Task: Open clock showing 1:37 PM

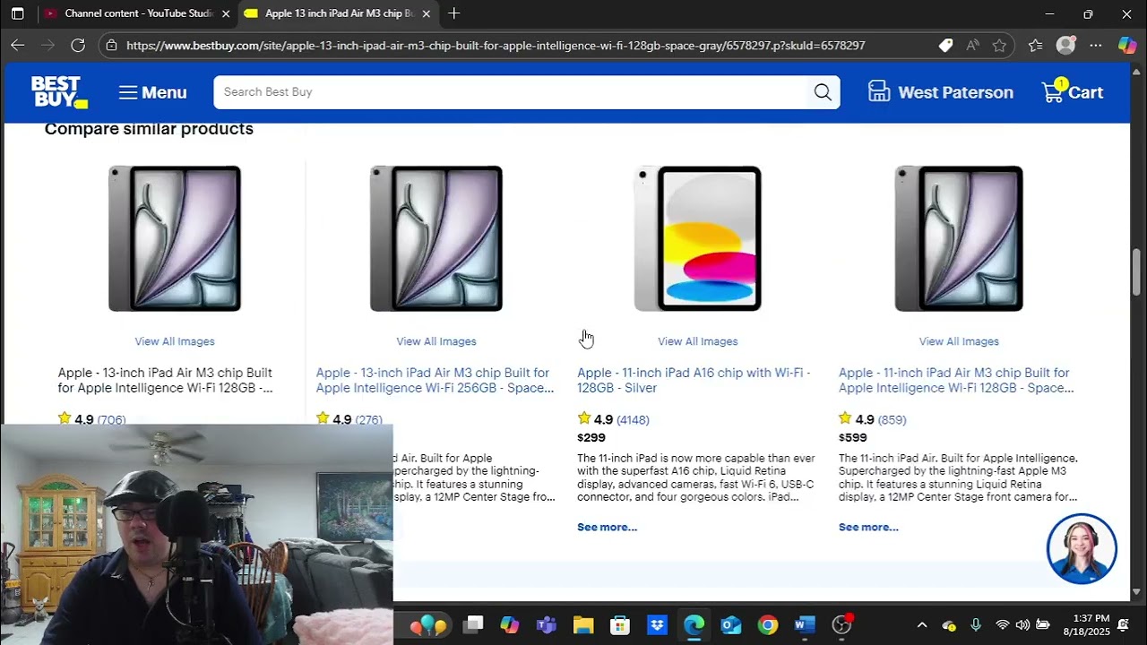Action: pyautogui.click(x=1088, y=624)
